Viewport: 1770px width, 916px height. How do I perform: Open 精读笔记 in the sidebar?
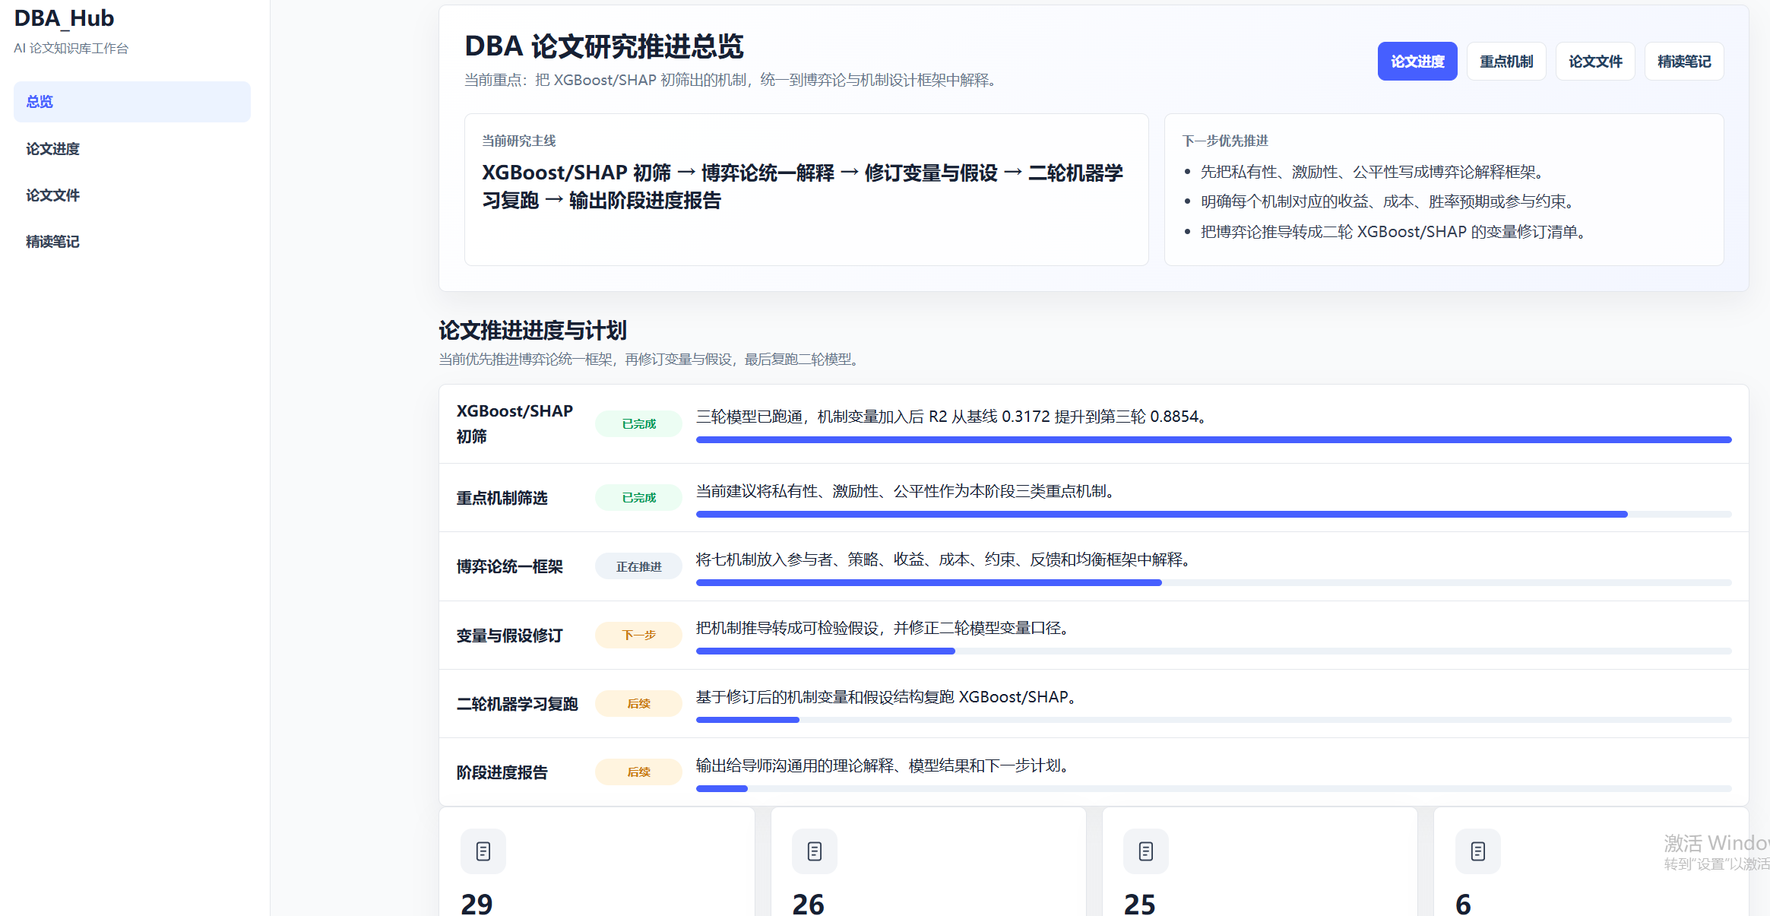[x=132, y=242]
